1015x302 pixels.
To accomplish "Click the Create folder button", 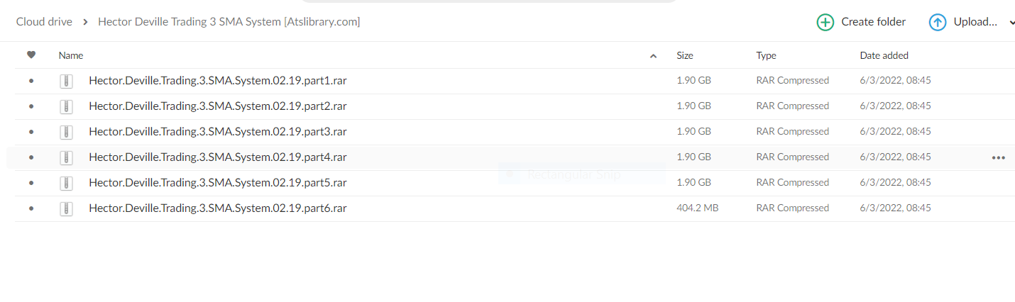I will click(873, 22).
